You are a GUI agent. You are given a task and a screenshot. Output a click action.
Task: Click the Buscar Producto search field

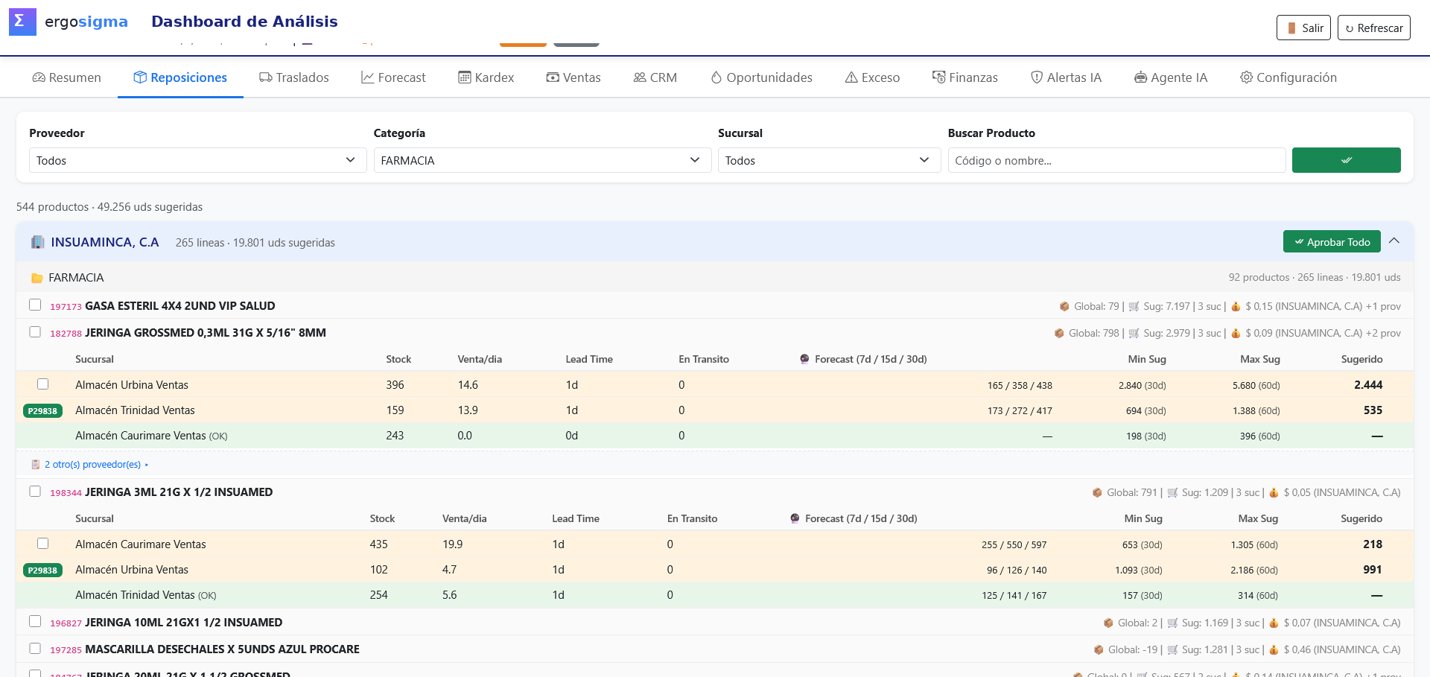coord(1116,160)
